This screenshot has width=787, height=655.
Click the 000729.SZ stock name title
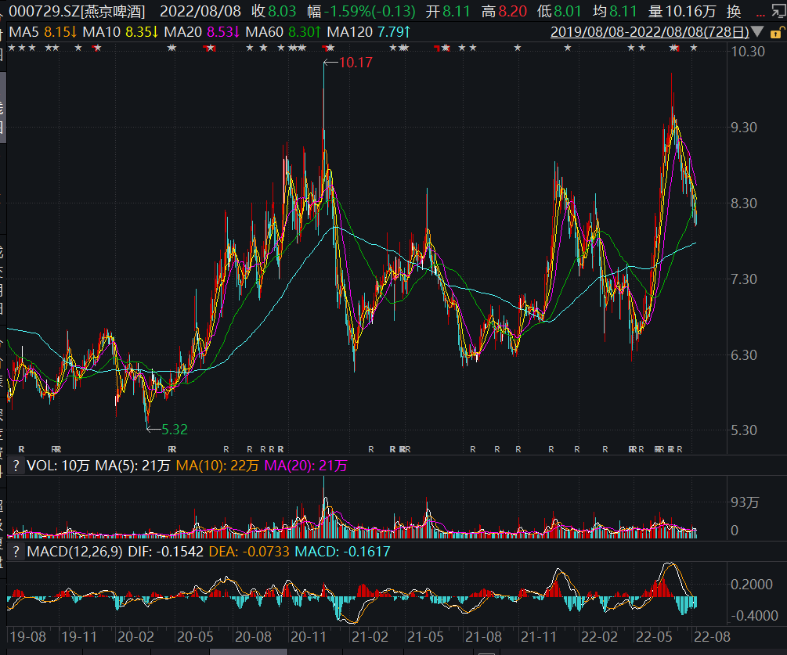(77, 11)
